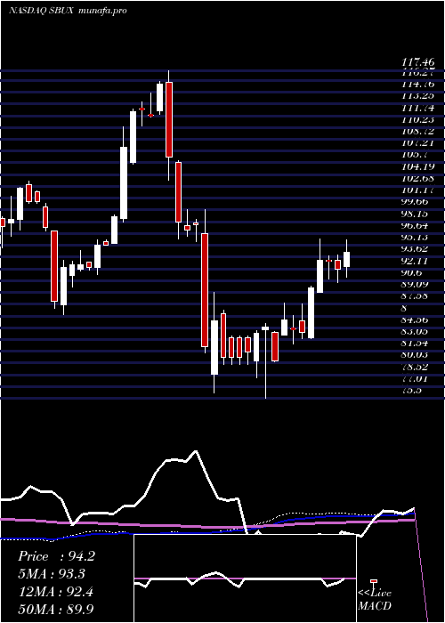Screen dimensions: 445x623
Task: Click the 117.46 top price label
Action: click(x=418, y=62)
